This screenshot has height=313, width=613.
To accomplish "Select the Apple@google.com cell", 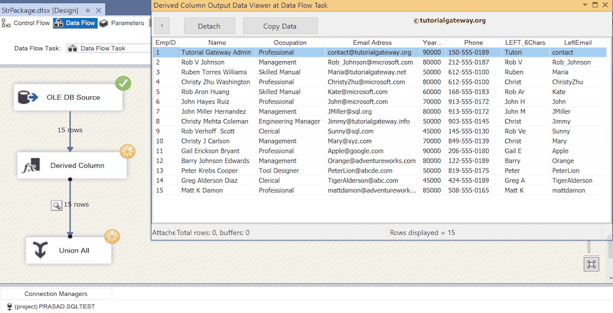I will point(372,151).
